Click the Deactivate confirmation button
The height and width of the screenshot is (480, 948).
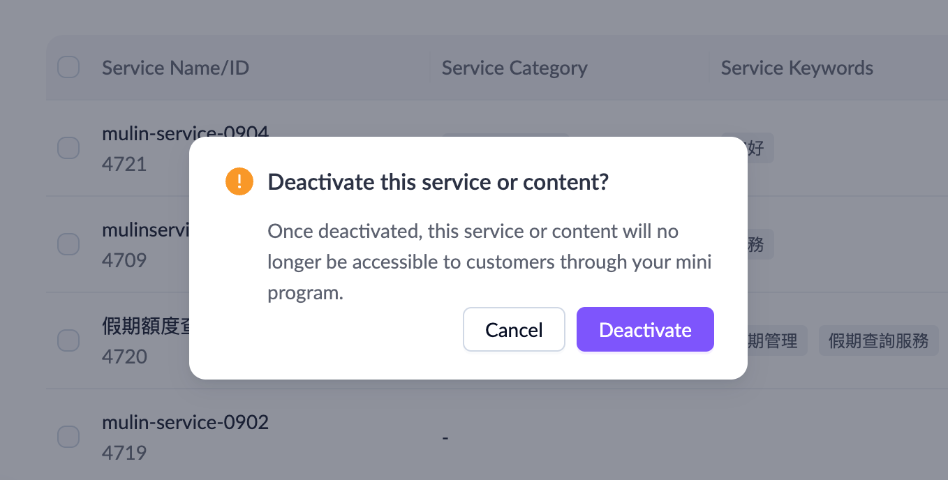645,329
